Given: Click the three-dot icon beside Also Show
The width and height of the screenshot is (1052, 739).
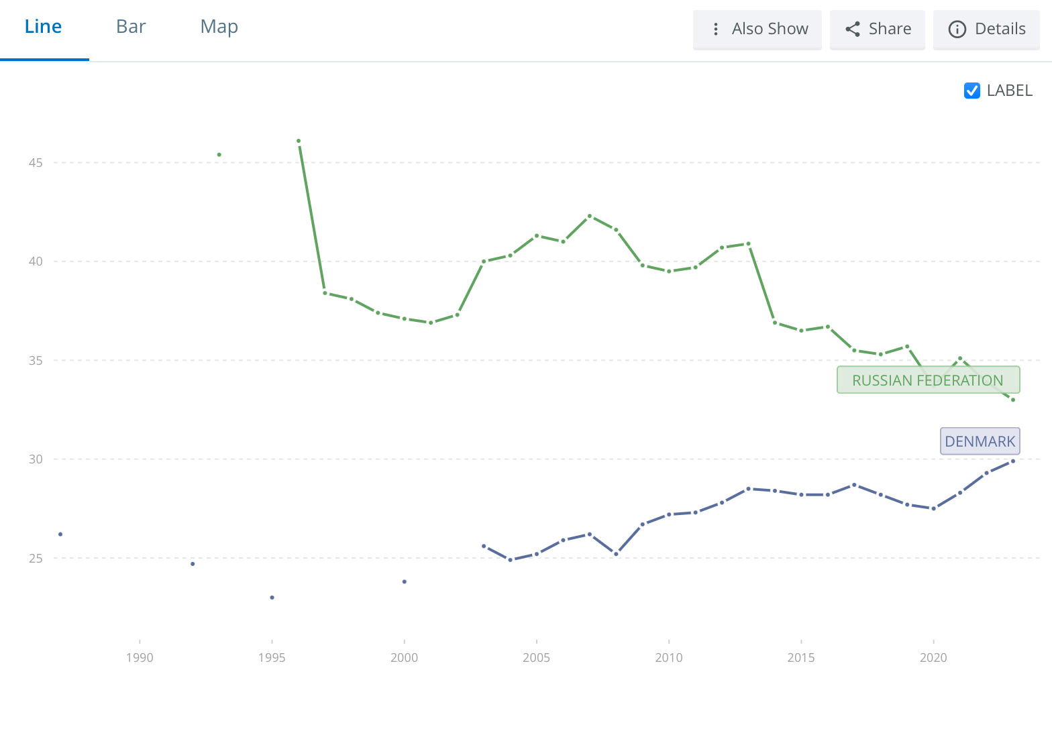Looking at the screenshot, I should (x=716, y=29).
